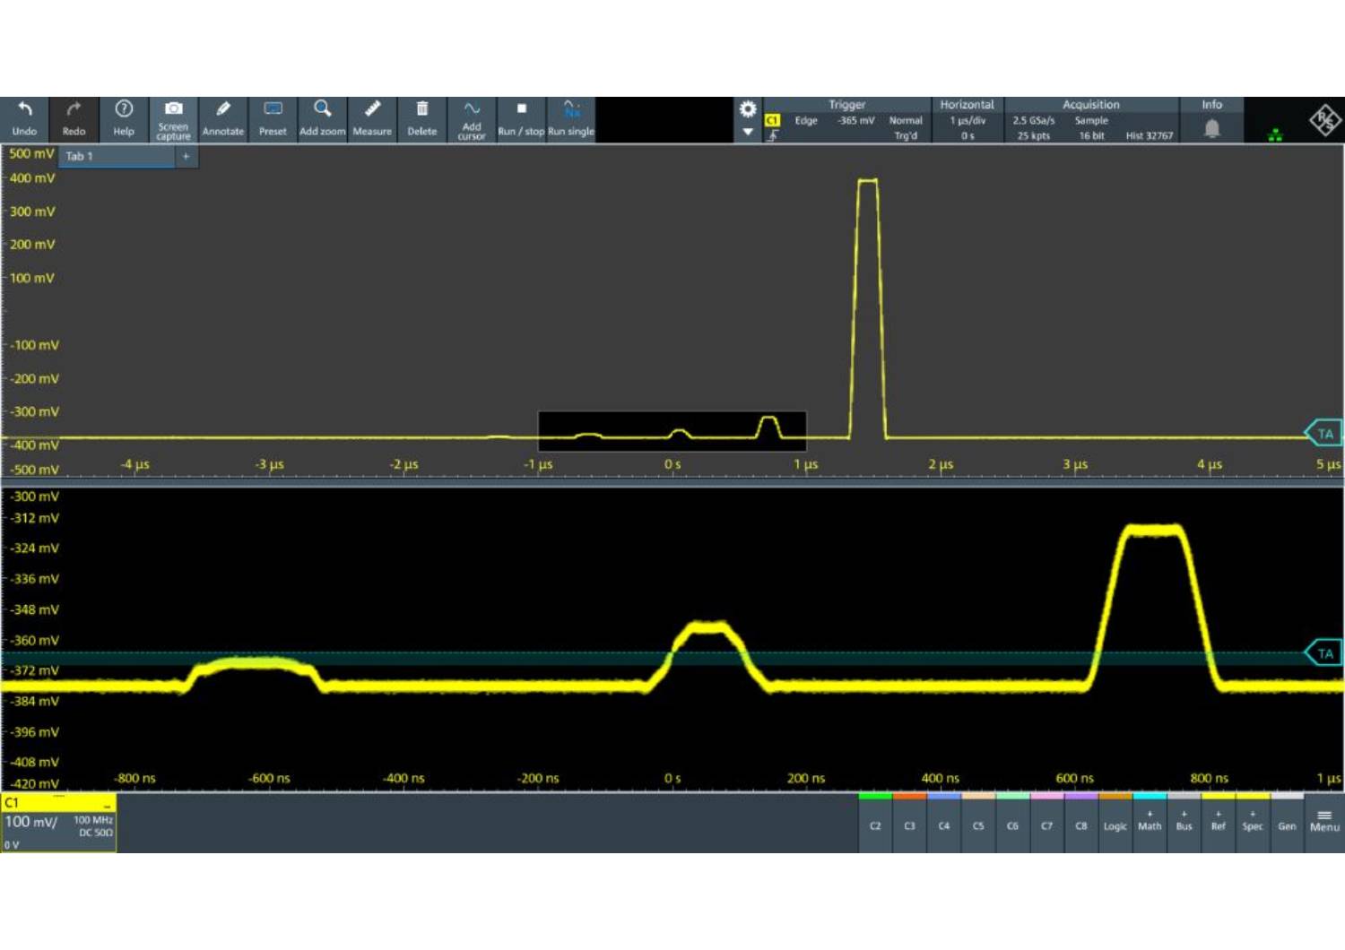Click the Undo arrow icon
Image resolution: width=1345 pixels, height=950 pixels.
pyautogui.click(x=24, y=110)
